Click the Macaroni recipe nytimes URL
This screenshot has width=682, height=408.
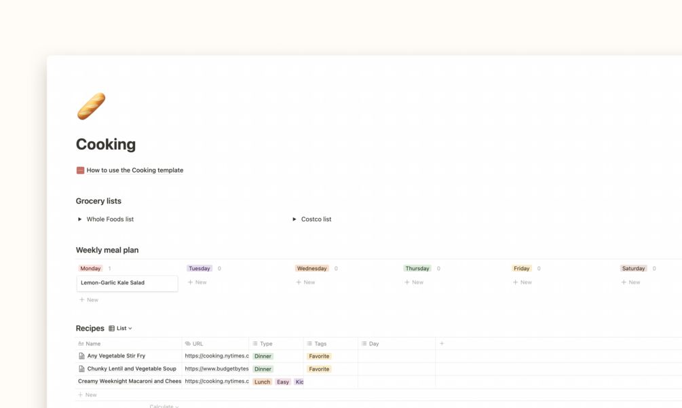(216, 381)
